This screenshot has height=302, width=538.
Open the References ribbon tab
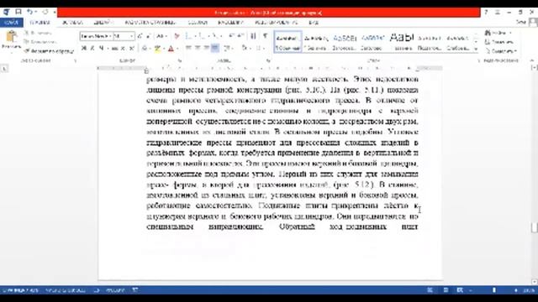(x=198, y=23)
